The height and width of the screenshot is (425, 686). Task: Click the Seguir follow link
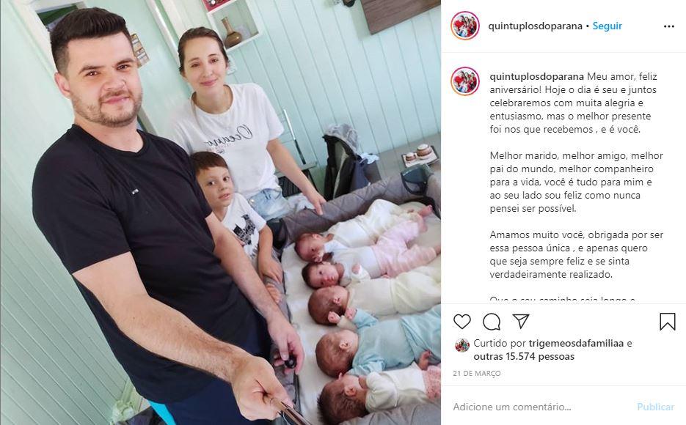coord(607,26)
